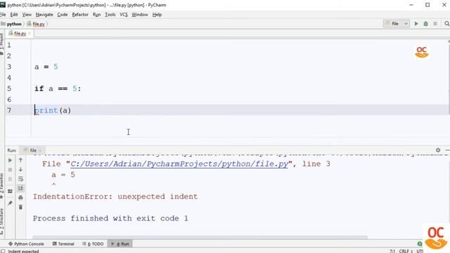Expand the Favorites side panel
This screenshot has width=450, height=253.
(2, 186)
